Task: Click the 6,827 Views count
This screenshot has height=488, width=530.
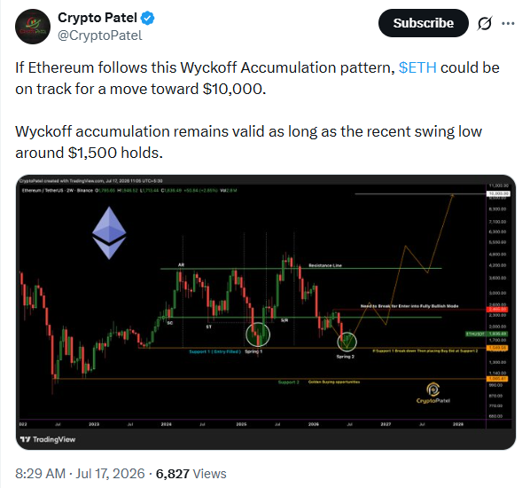Action: [x=191, y=474]
